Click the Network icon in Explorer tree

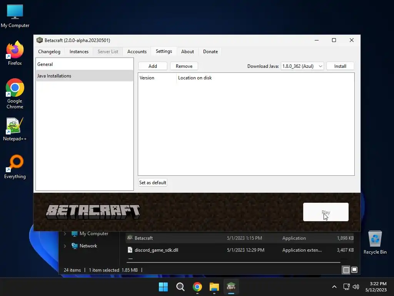tap(74, 246)
